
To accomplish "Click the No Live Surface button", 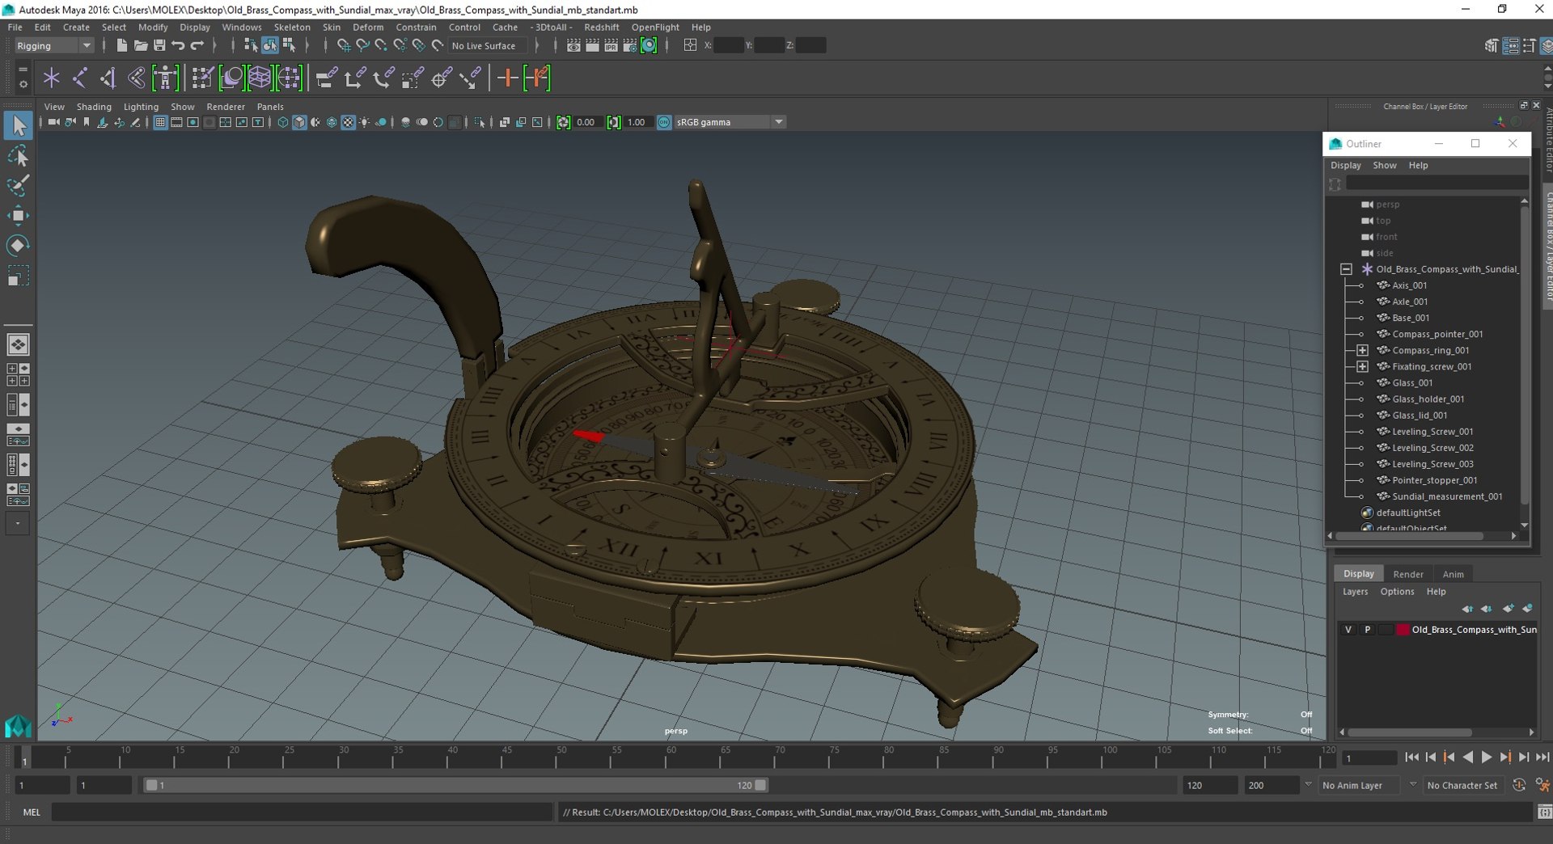I will tap(488, 46).
